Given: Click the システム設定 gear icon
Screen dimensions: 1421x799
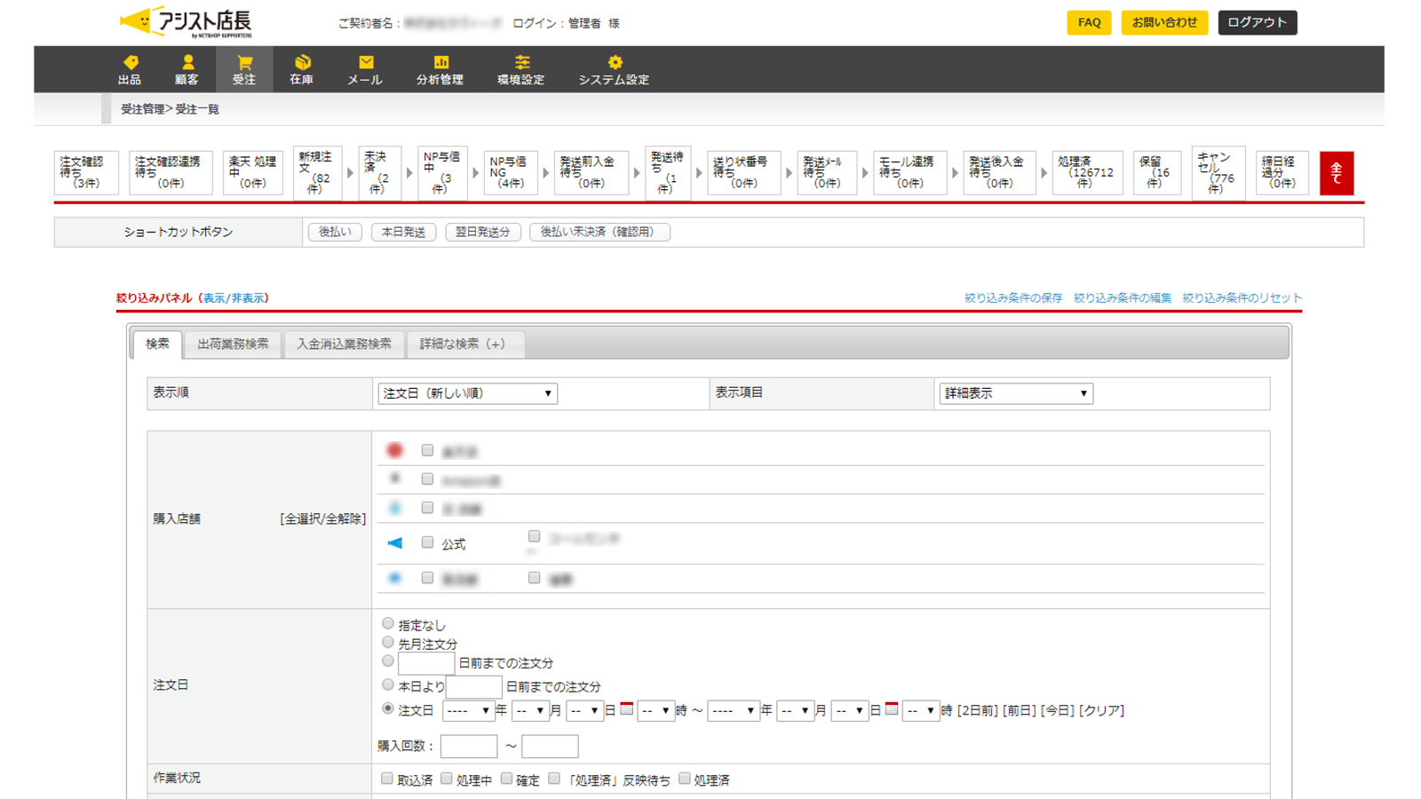Looking at the screenshot, I should pyautogui.click(x=615, y=62).
